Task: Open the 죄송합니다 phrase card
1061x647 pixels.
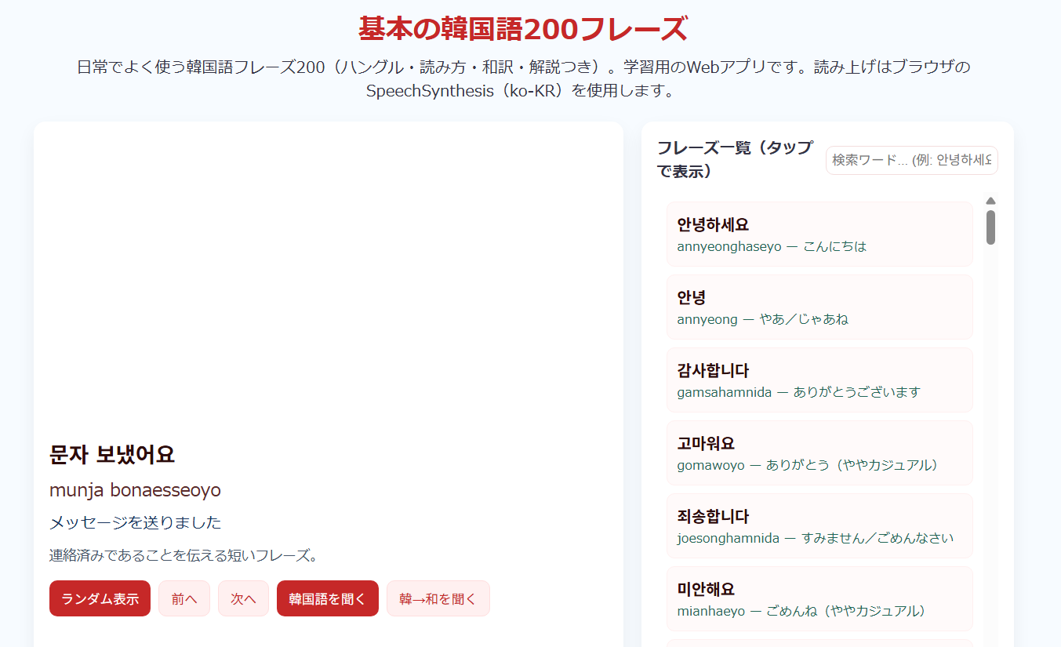Action: click(819, 525)
